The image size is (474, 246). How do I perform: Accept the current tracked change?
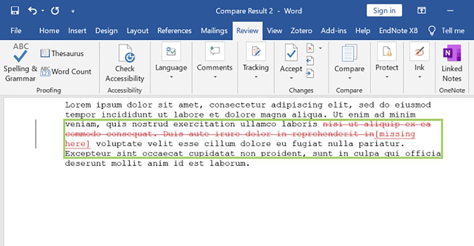point(291,57)
